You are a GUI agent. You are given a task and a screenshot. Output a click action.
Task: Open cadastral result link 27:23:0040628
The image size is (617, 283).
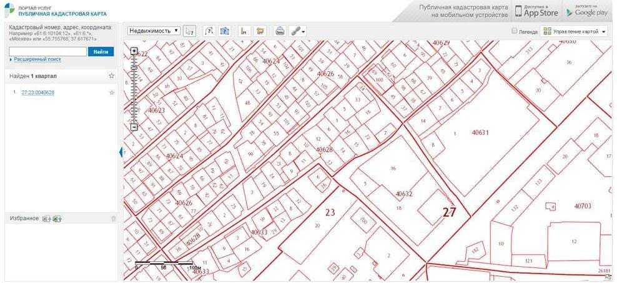pos(38,92)
